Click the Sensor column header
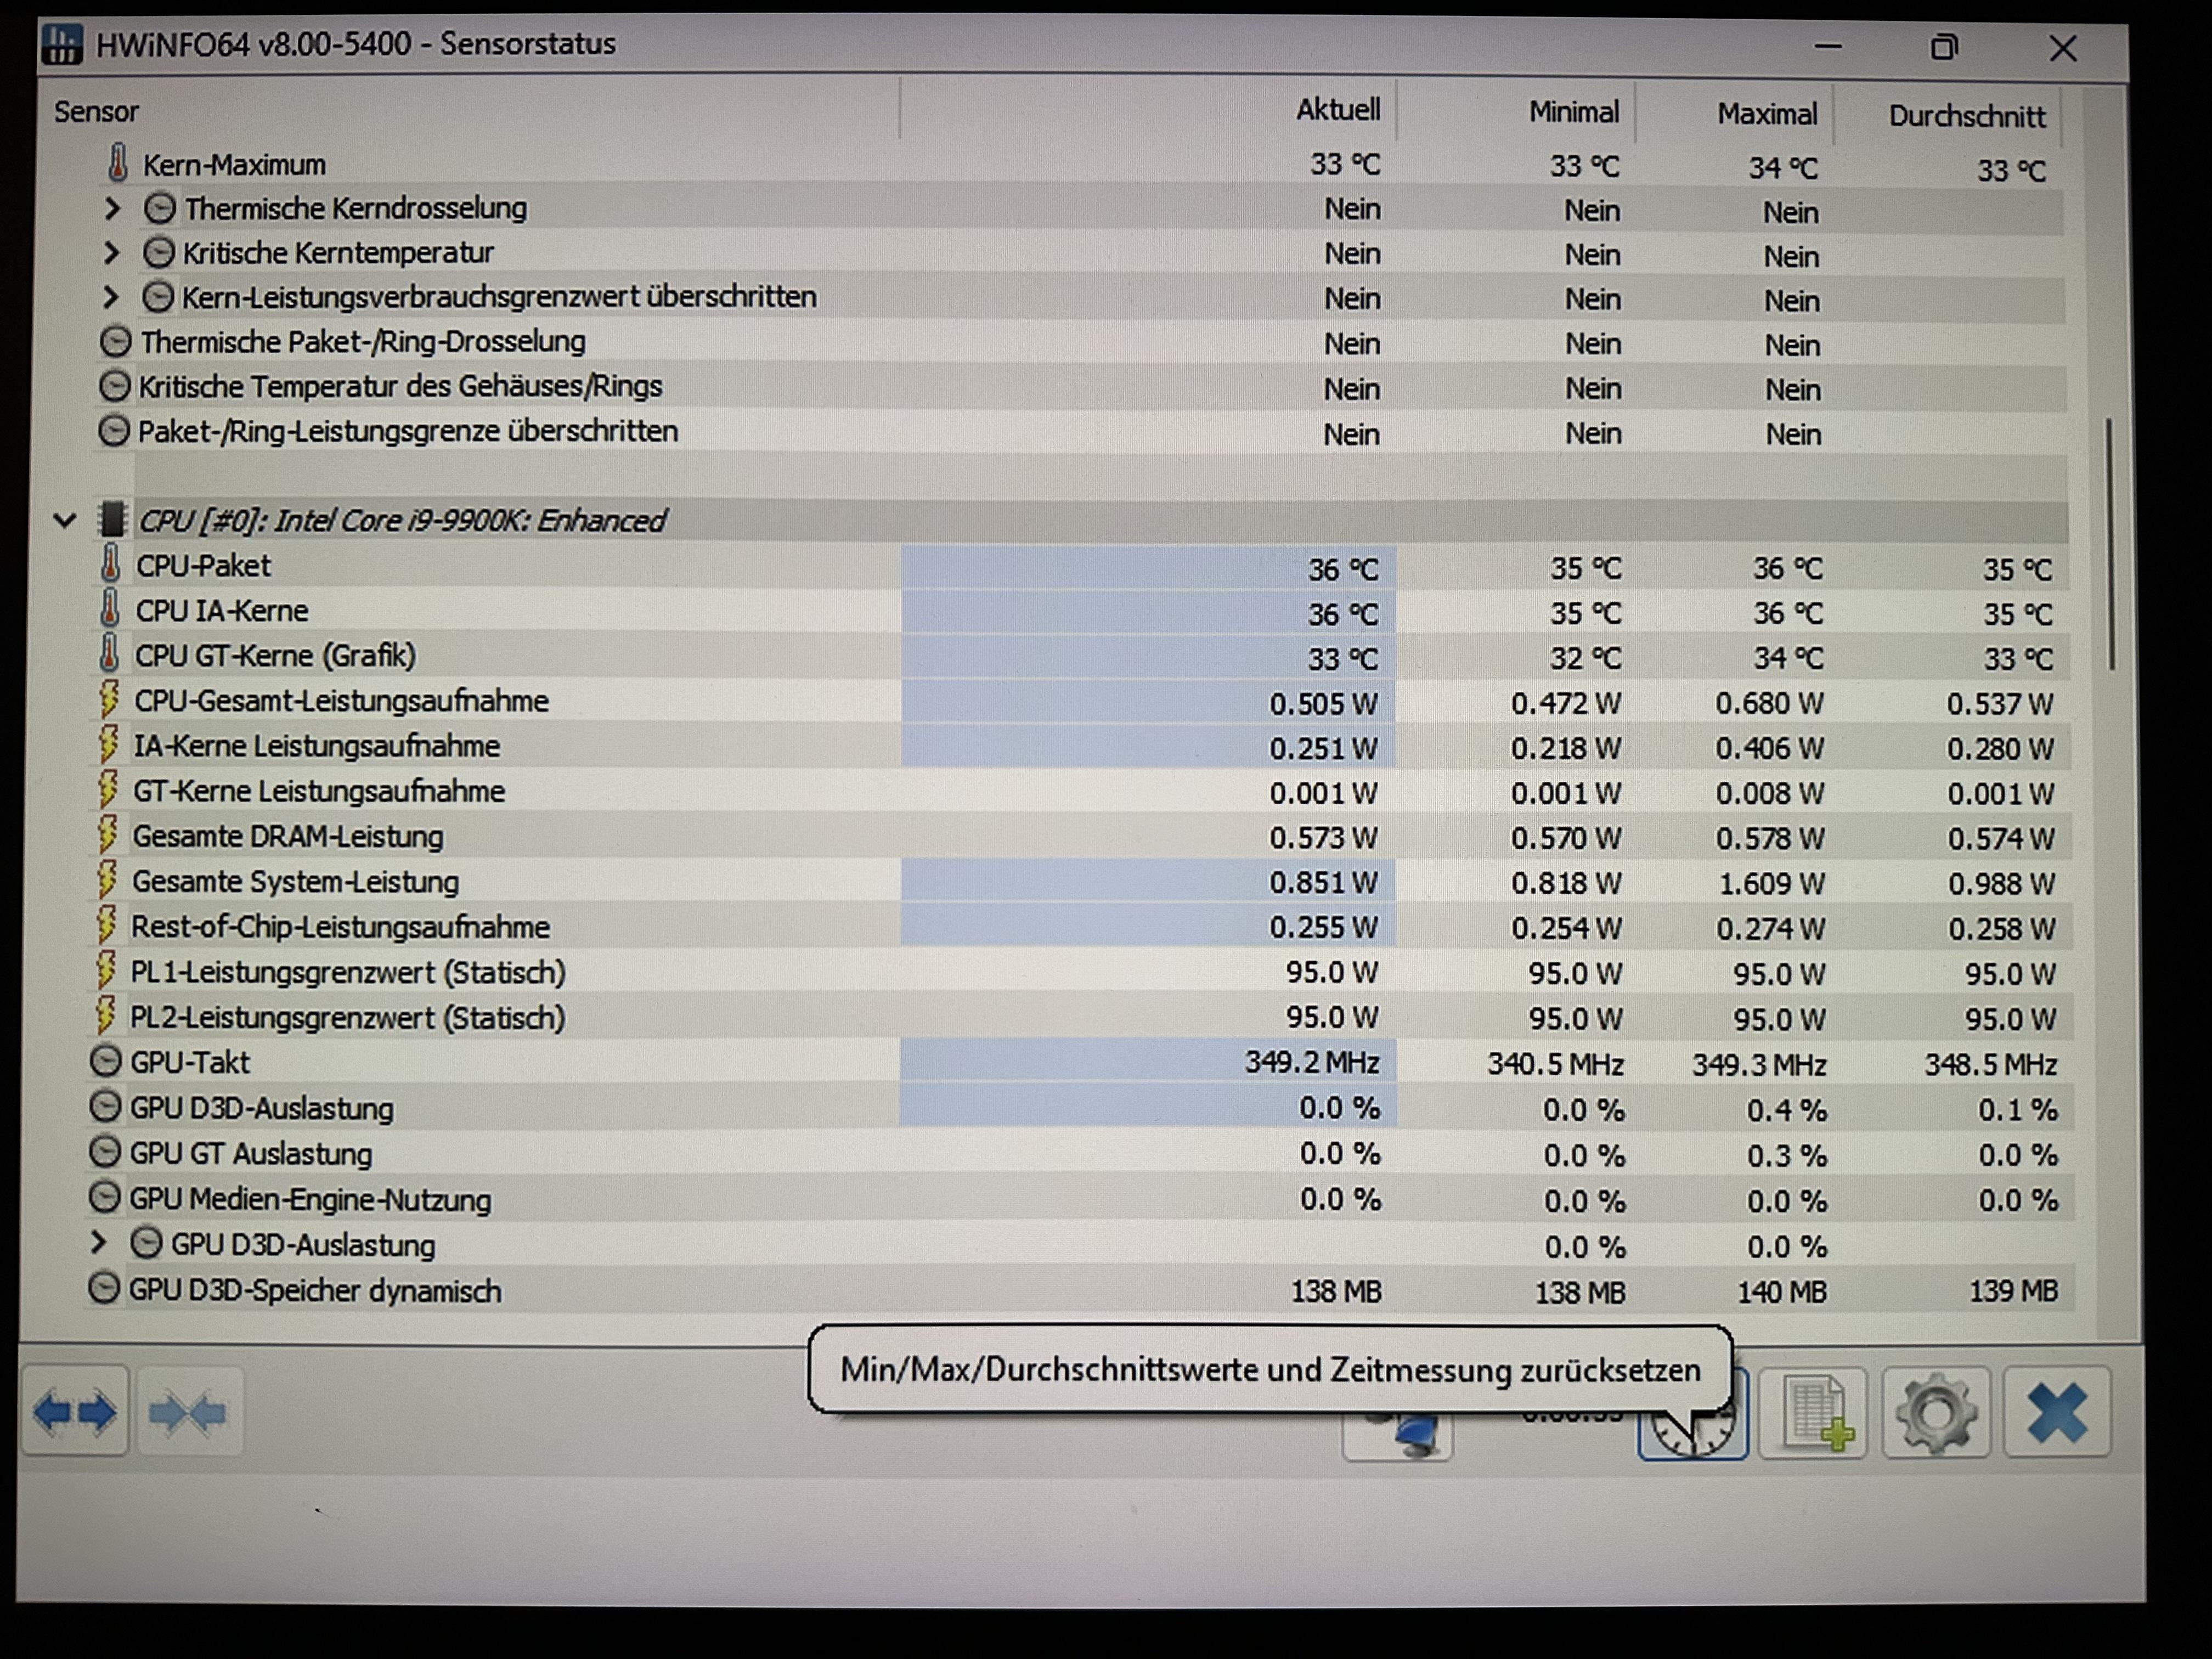 96,111
